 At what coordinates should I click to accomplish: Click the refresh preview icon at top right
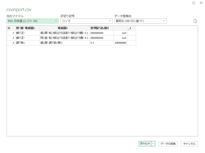195,21
